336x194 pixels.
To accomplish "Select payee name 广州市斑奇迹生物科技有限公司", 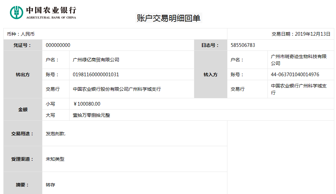I will (x=299, y=60).
